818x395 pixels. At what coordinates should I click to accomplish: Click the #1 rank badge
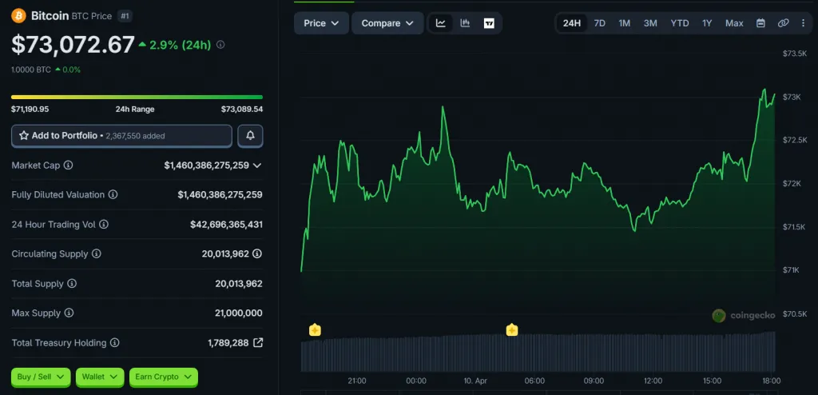click(x=125, y=16)
